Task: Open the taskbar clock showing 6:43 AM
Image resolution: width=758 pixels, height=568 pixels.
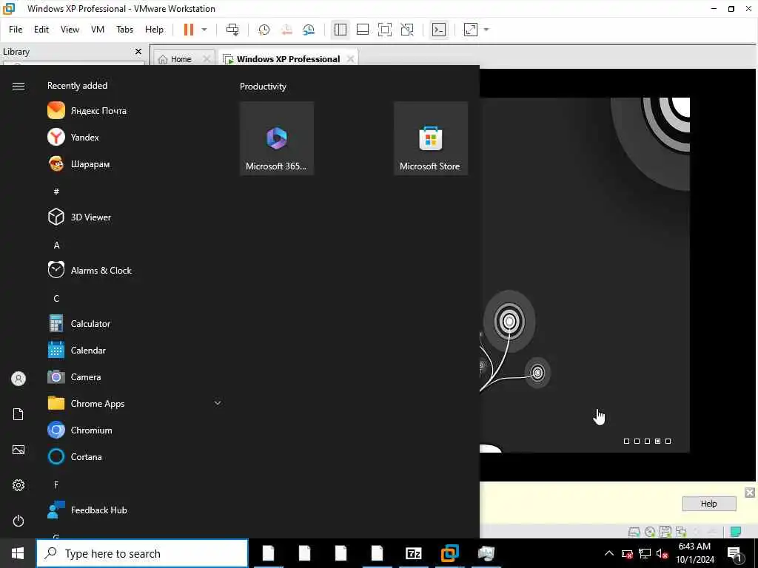Action: 694,553
